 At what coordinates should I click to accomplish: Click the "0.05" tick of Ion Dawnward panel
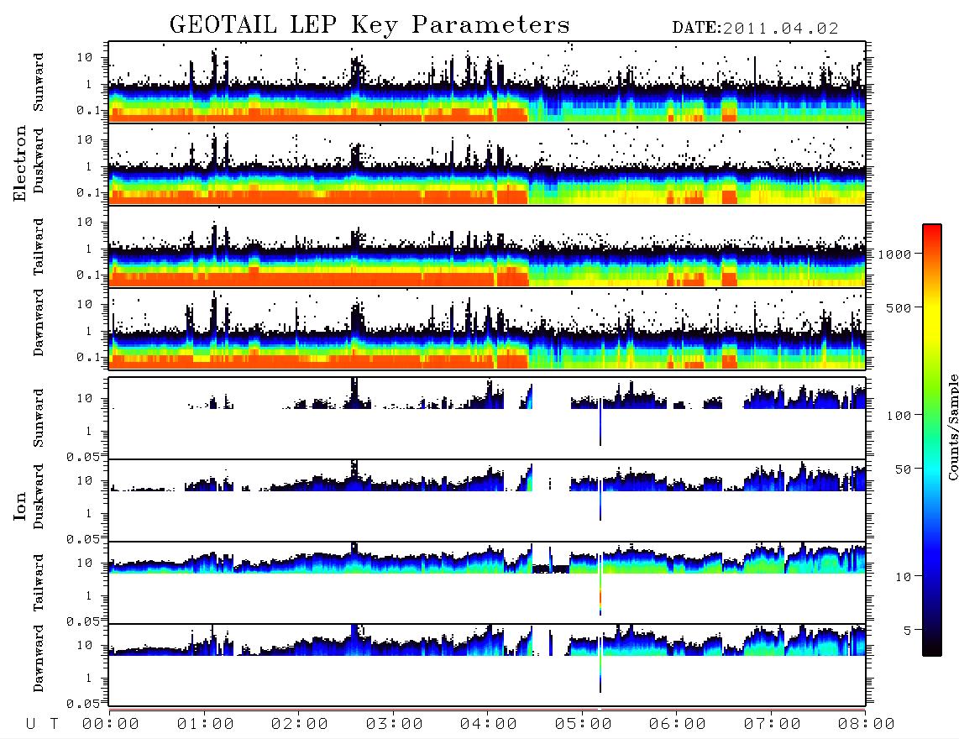click(82, 704)
